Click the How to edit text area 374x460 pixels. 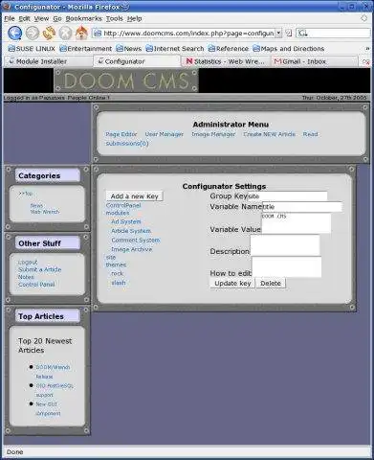pos(286,267)
